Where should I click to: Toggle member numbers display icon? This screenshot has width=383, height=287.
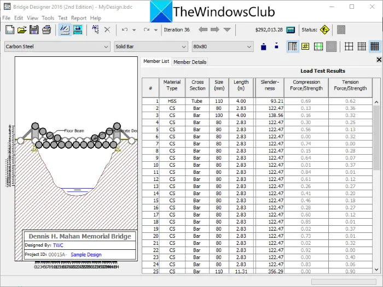click(x=305, y=46)
